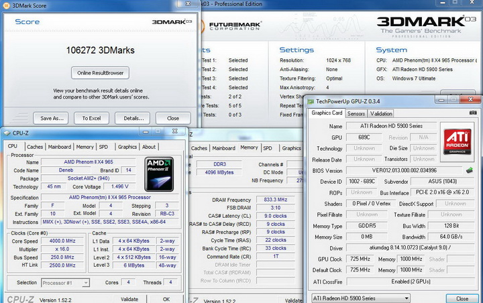483x303 pixels.
Task: Click the Validate button in CPU-Z
Action: tap(129, 299)
